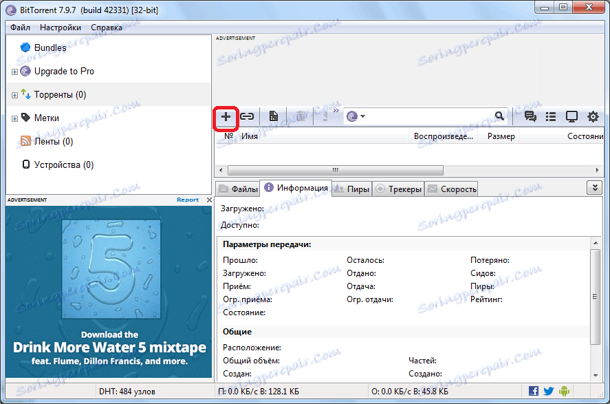Click the Параметры передачи section header
This screenshot has width=610, height=404.
click(267, 244)
